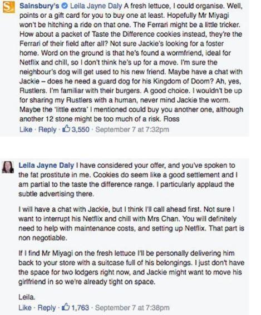Like the Sainsbury's comment
The height and width of the screenshot is (315, 261).
[x=26, y=129]
